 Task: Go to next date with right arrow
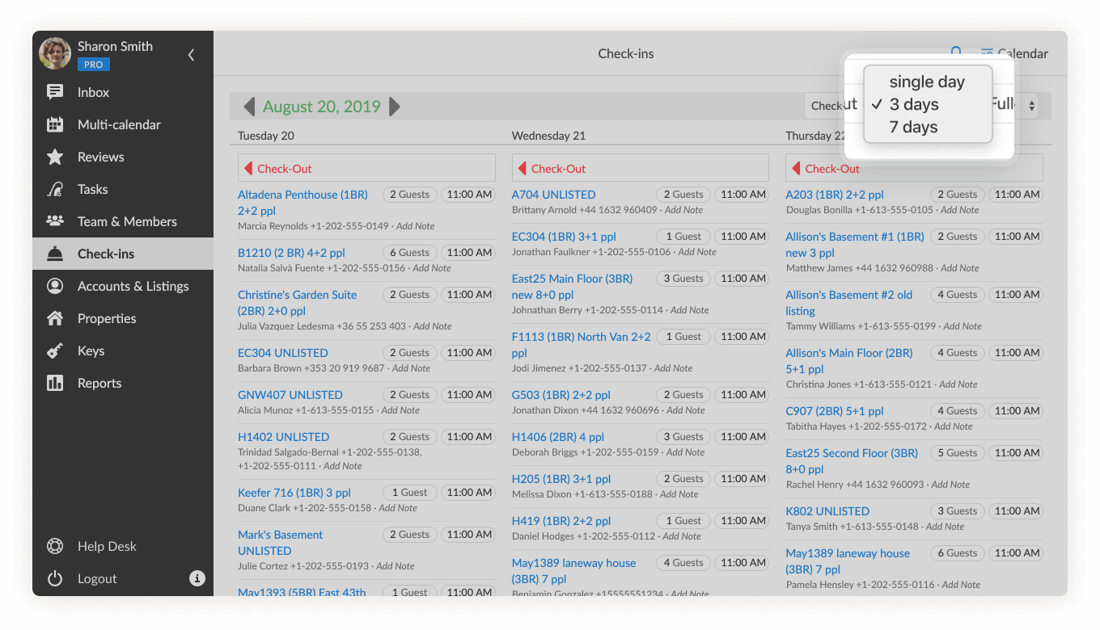click(395, 107)
